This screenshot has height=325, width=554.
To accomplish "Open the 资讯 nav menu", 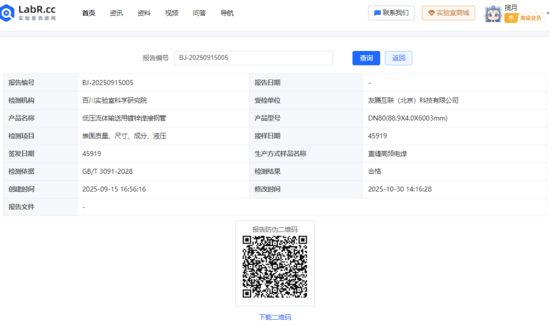I will pos(116,13).
